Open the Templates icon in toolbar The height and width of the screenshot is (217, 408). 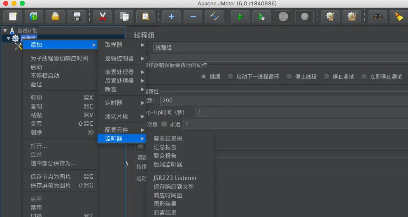(34, 16)
